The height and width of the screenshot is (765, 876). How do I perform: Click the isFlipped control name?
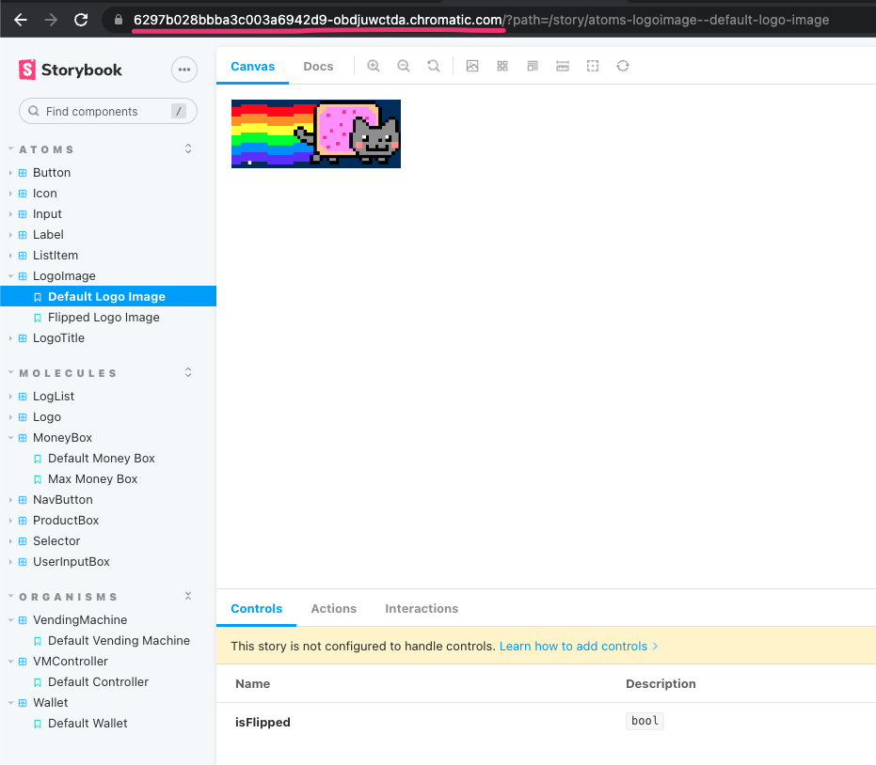tap(263, 722)
